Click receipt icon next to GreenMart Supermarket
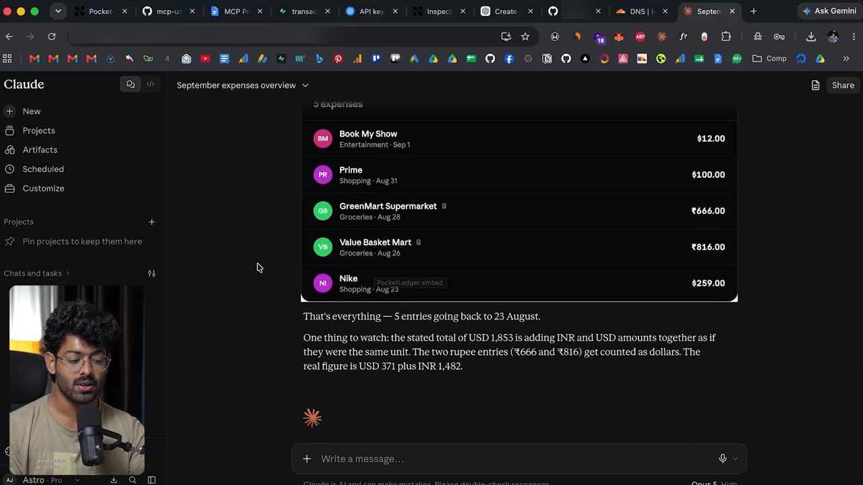863x485 pixels. coord(444,206)
